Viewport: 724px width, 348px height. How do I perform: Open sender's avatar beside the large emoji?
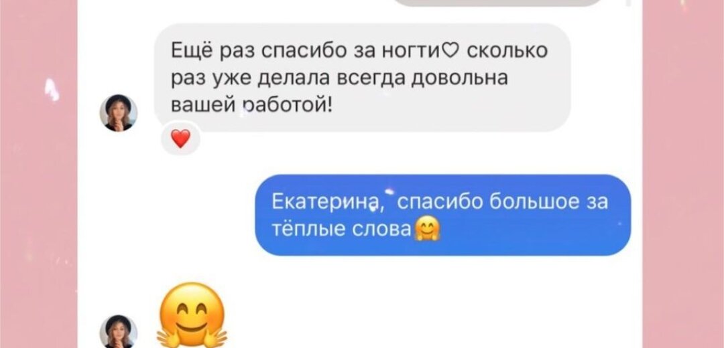pos(118,332)
